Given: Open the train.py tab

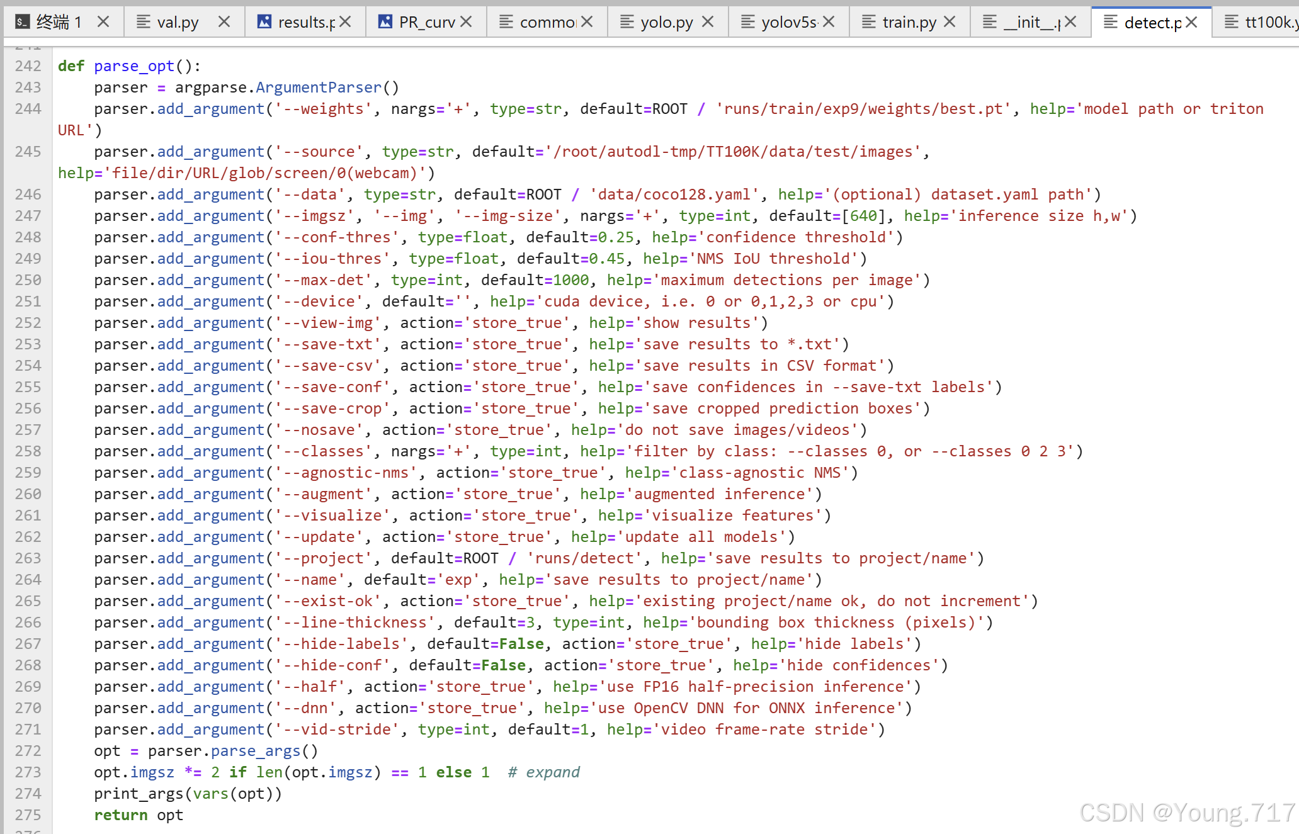Looking at the screenshot, I should (909, 23).
